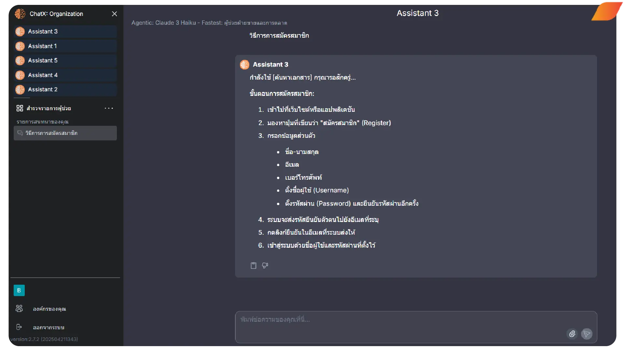Click the ChatX brain logo icon
625x351 pixels.
20,14
